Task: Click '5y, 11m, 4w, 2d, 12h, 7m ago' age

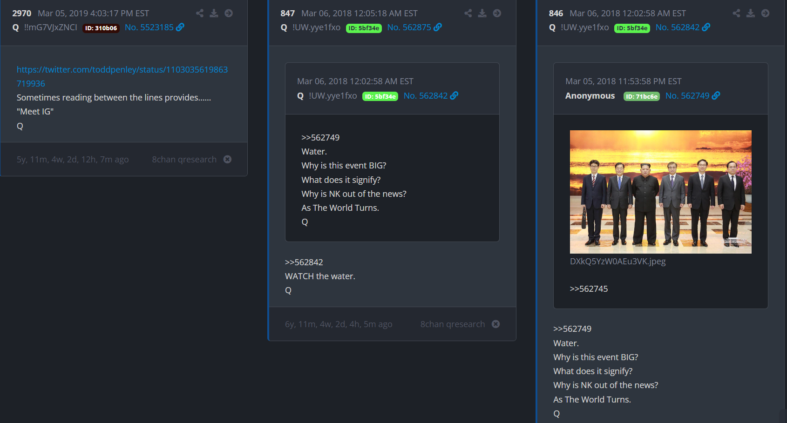Action: [73, 159]
